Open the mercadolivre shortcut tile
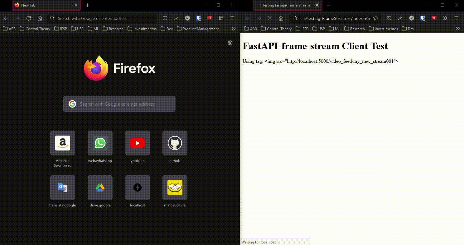The image size is (464, 245). (x=175, y=187)
